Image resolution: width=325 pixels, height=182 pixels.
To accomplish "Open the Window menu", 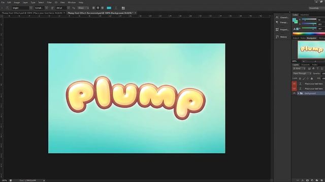I will [x=72, y=3].
